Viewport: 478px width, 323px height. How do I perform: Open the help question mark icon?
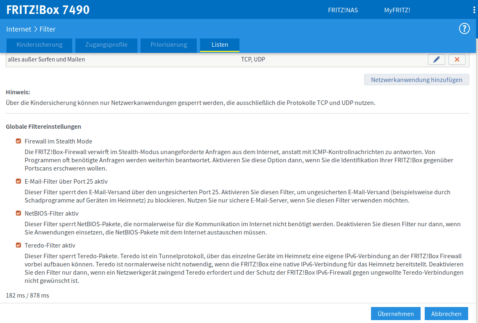coord(464,29)
